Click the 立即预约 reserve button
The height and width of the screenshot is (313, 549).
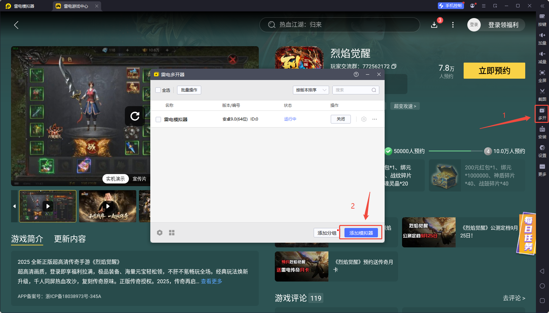click(494, 71)
